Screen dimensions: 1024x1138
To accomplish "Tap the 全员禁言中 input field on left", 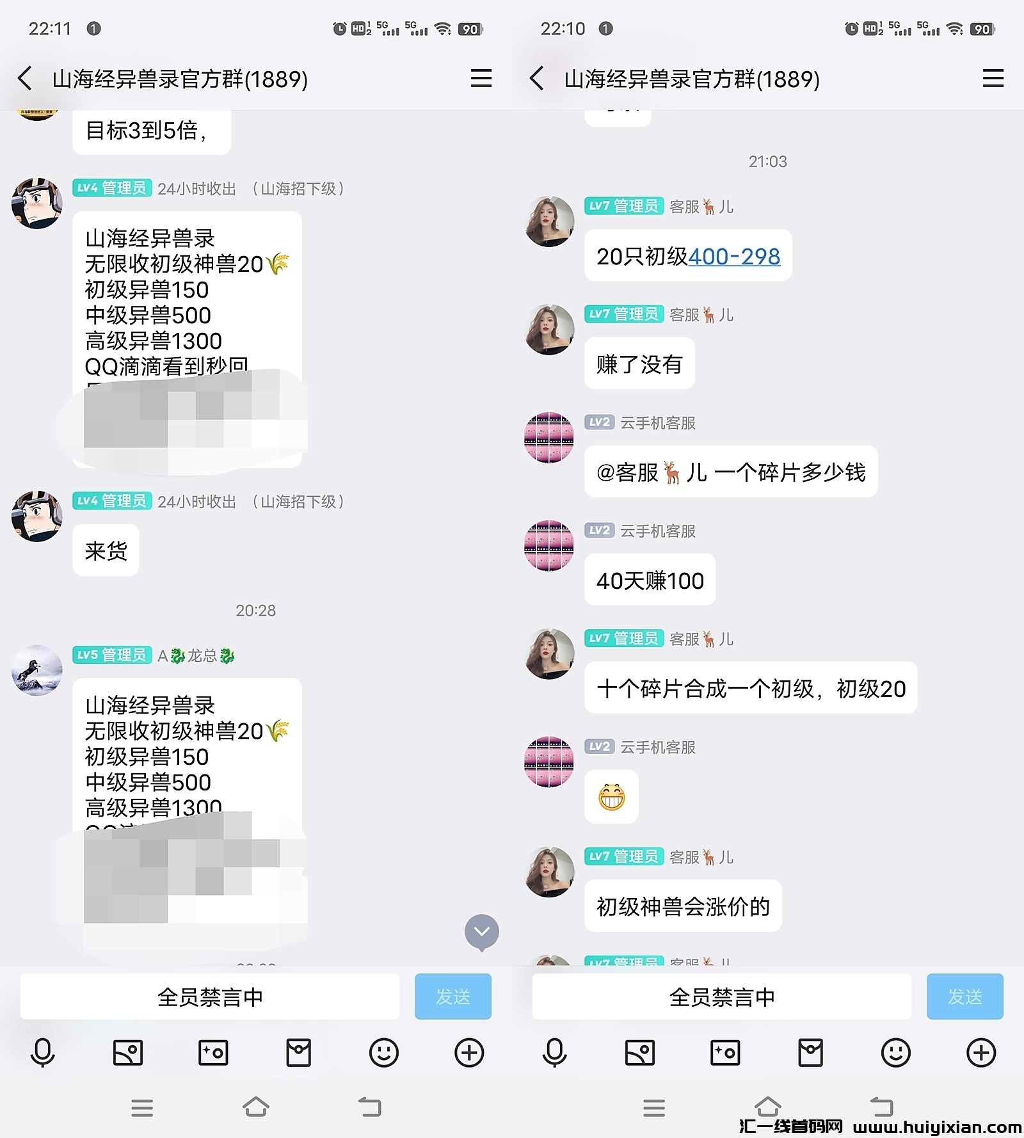I will [x=210, y=997].
